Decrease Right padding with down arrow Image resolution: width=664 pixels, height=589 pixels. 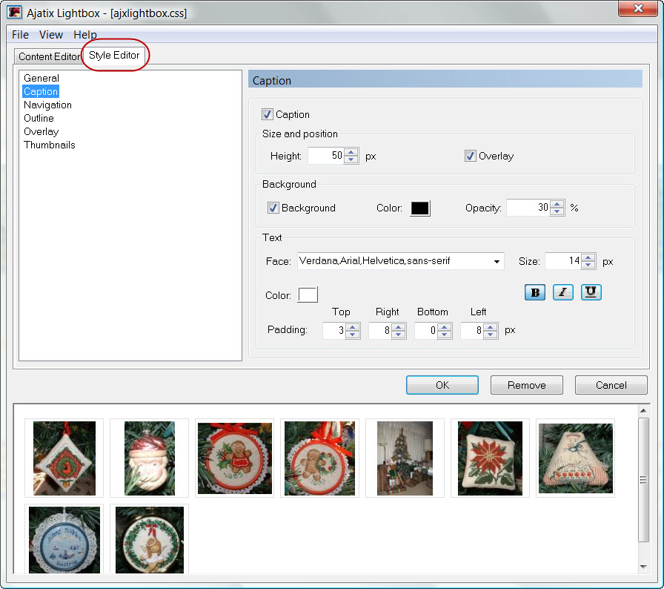tap(398, 335)
